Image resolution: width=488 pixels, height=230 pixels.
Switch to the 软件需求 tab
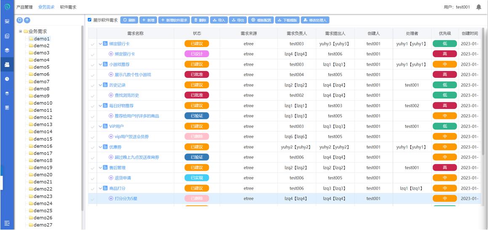pos(68,7)
